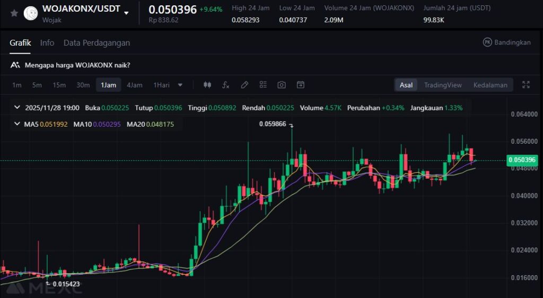Expand the chart to fullscreen
543x298 pixels.
526,85
